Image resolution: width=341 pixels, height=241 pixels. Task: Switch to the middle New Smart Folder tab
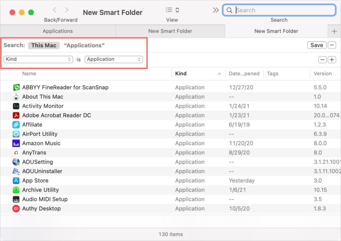point(170,31)
